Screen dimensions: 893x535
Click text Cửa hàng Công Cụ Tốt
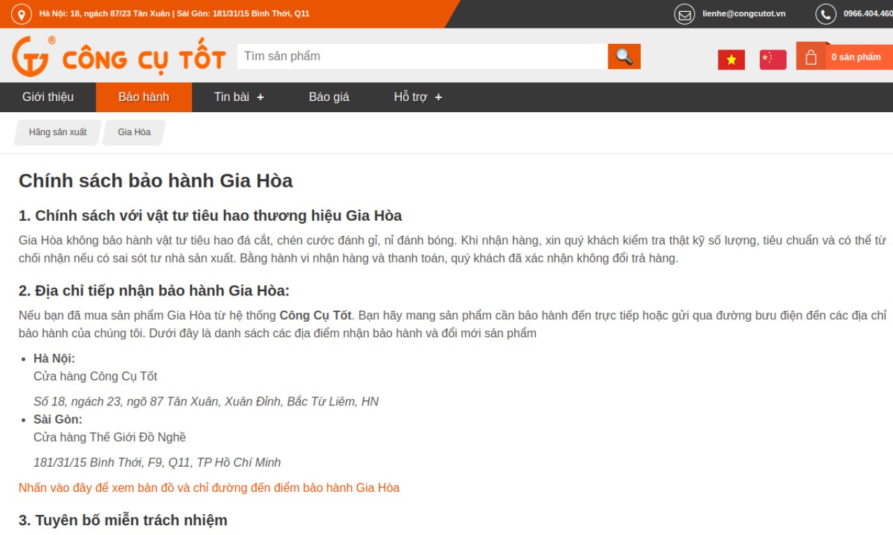[96, 377]
